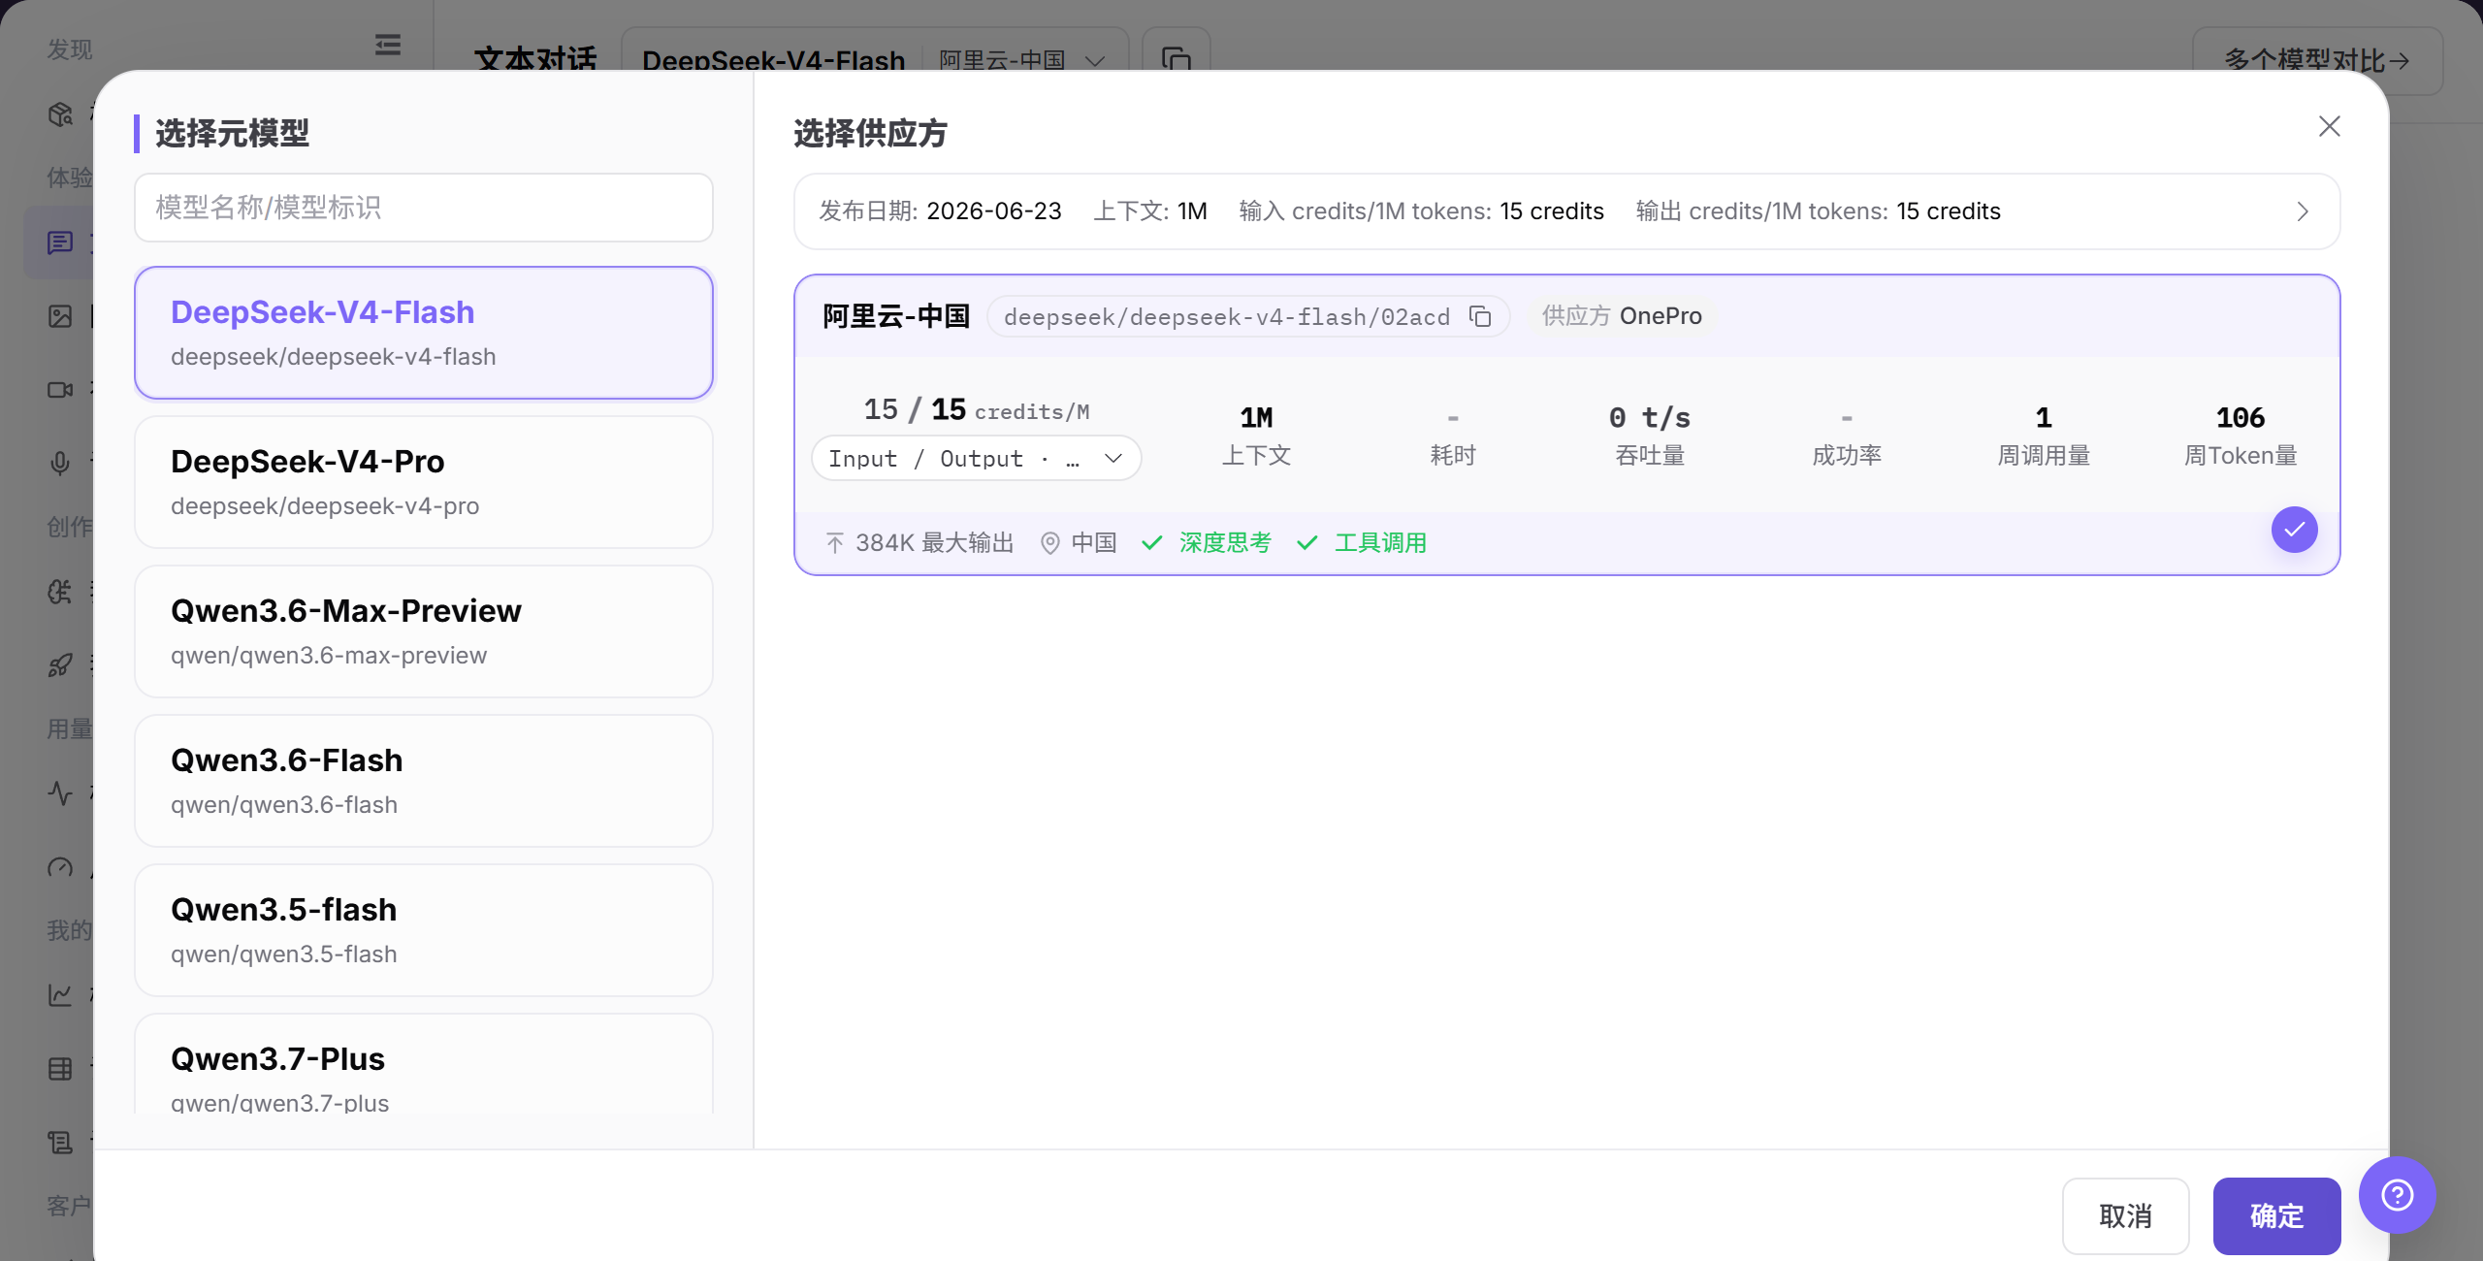
Task: Click the 上下文: 1M text in the info bar
Action: [1150, 211]
